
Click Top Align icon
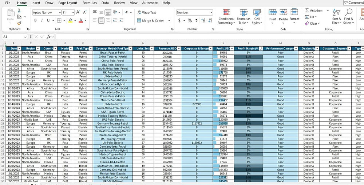pos(95,12)
